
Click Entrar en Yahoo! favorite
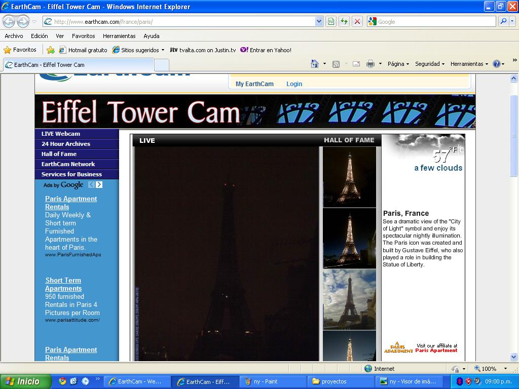tap(266, 50)
